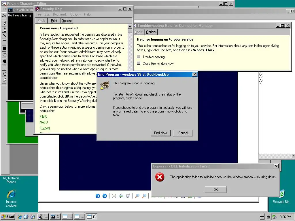
Task: Select the Rectangular Selection tool in character editor
Action: [x=5, y=67]
